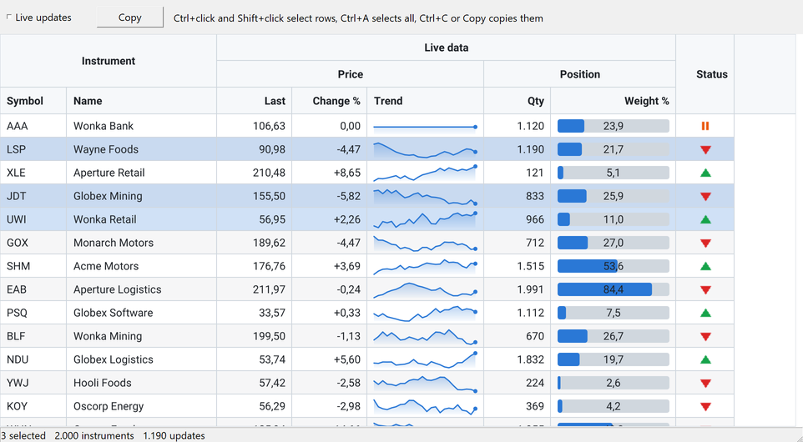Sort by the Qty column header
The width and height of the screenshot is (803, 442).
pyautogui.click(x=518, y=101)
